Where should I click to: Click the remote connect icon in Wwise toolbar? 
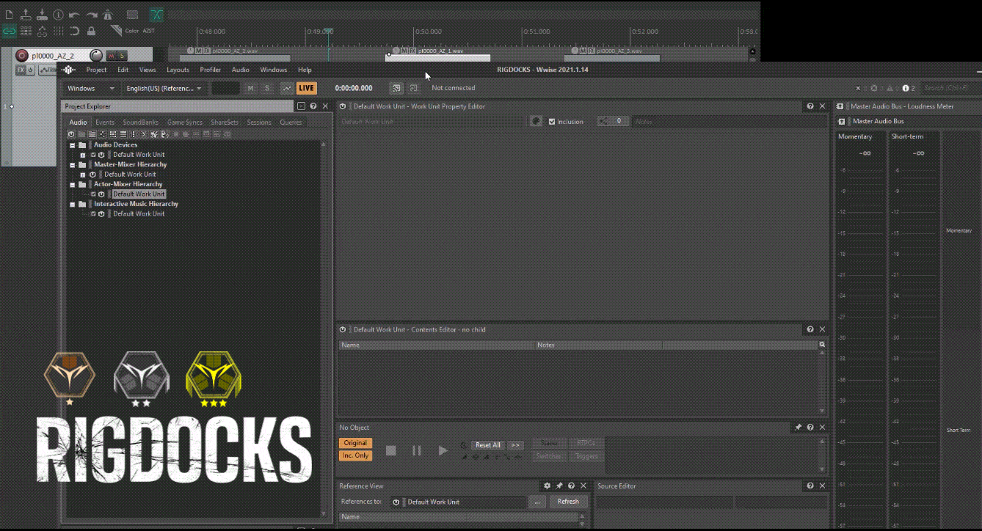(x=396, y=88)
